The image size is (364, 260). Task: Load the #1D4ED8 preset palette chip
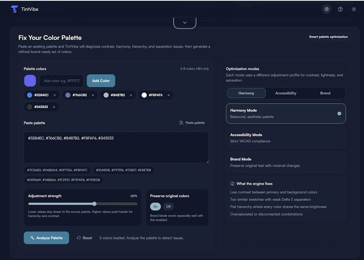[123, 170]
